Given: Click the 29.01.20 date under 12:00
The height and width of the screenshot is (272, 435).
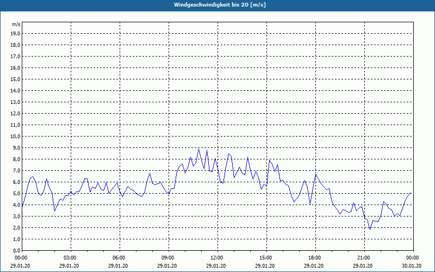Looking at the screenshot, I should pos(216,266).
